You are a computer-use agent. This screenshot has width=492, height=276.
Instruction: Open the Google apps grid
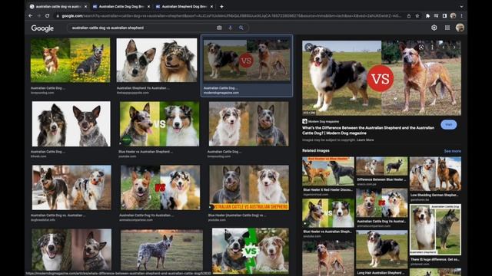pos(447,28)
